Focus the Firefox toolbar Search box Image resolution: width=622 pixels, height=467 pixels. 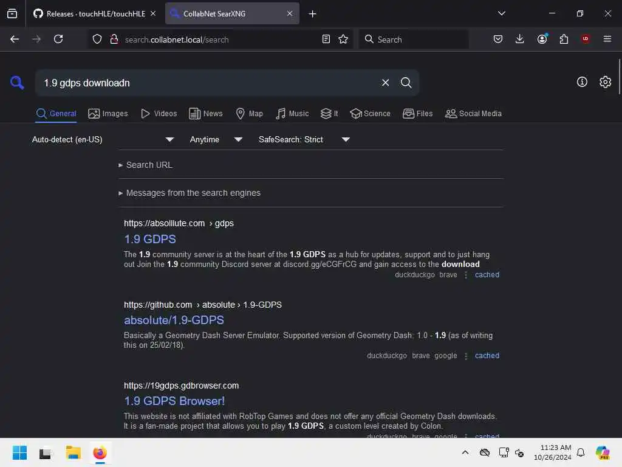coord(413,40)
